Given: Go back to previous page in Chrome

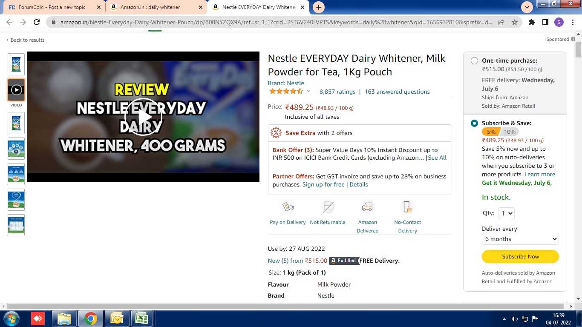Looking at the screenshot, I should coord(9,22).
